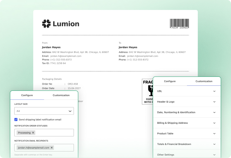231x158 pixels.
Task: Open the Layout Size A4 dropdown
Action: (44, 111)
